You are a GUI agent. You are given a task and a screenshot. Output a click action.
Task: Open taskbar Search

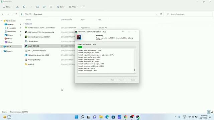point(83,117)
